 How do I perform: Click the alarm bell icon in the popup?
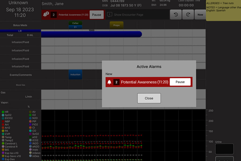pyautogui.click(x=109, y=82)
